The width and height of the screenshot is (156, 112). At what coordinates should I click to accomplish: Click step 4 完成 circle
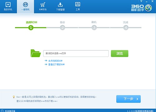(126, 28)
